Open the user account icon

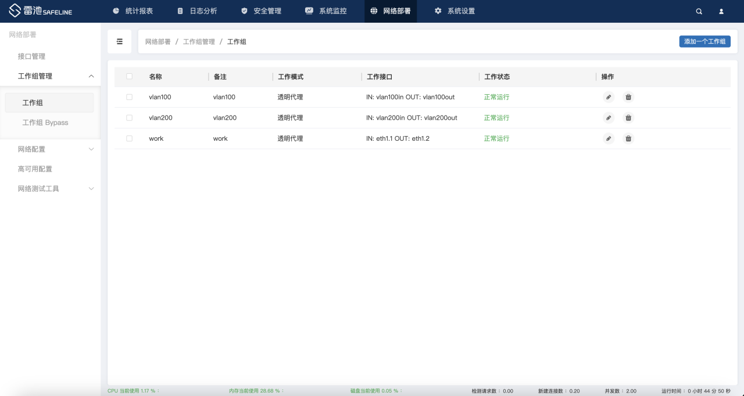(721, 12)
